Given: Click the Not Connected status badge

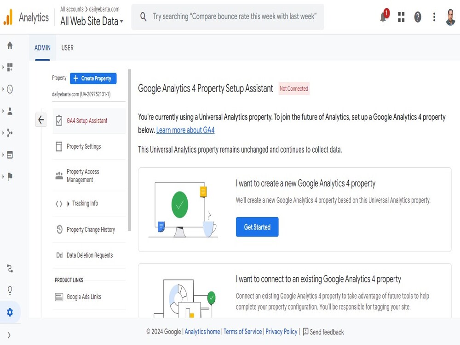Looking at the screenshot, I should click(294, 89).
